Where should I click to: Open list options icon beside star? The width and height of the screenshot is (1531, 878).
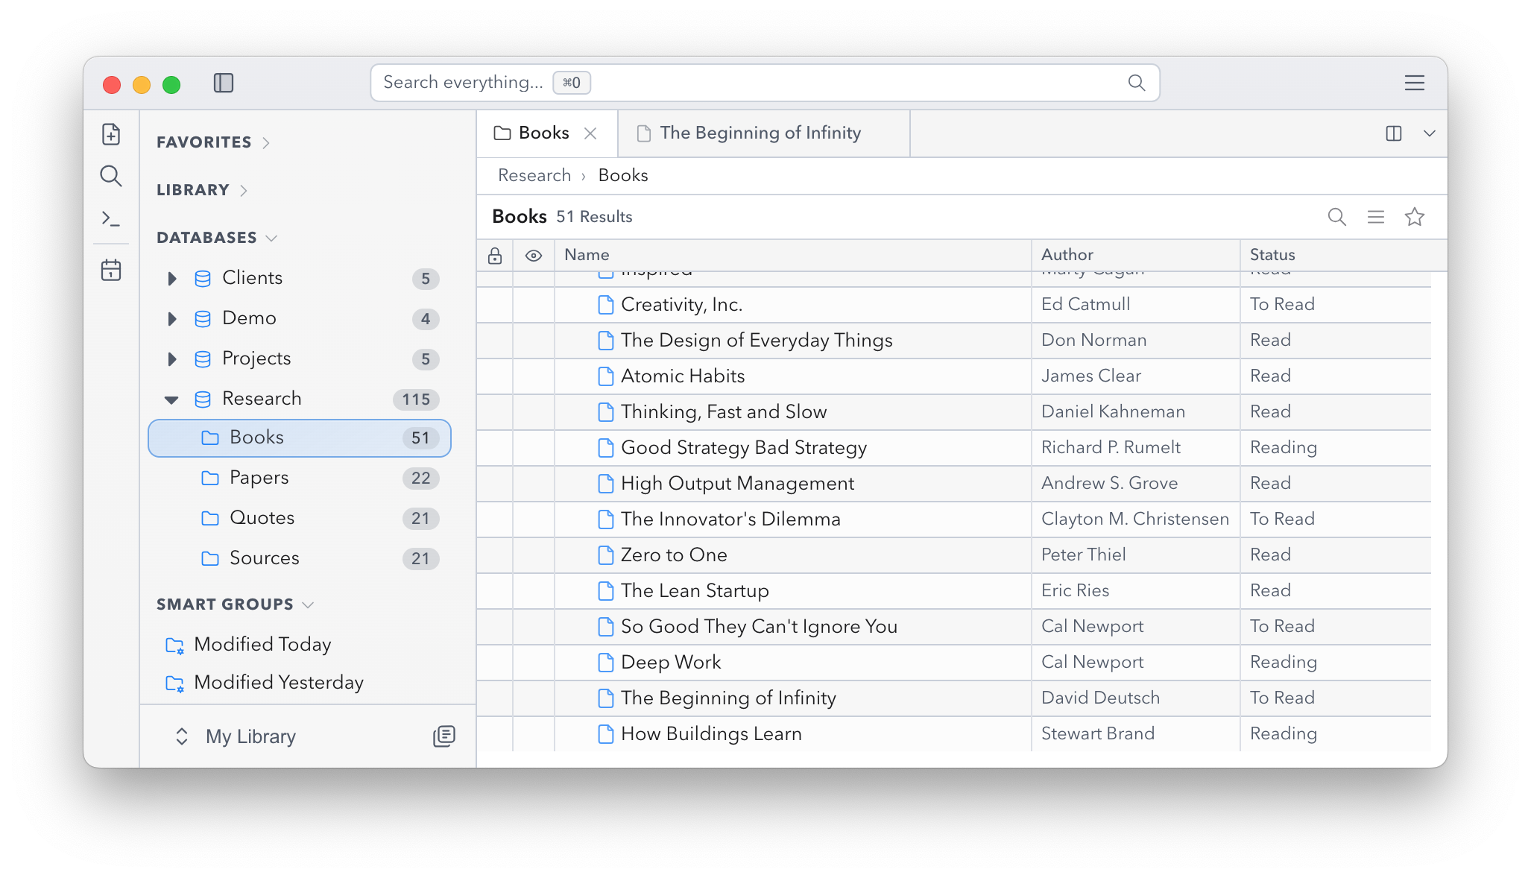pyautogui.click(x=1375, y=217)
